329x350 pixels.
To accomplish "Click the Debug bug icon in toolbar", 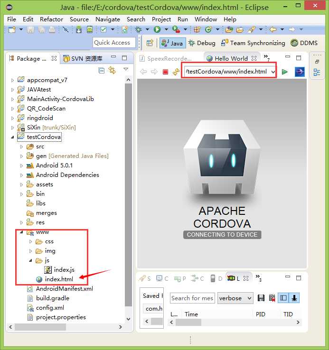I will coord(138,29).
